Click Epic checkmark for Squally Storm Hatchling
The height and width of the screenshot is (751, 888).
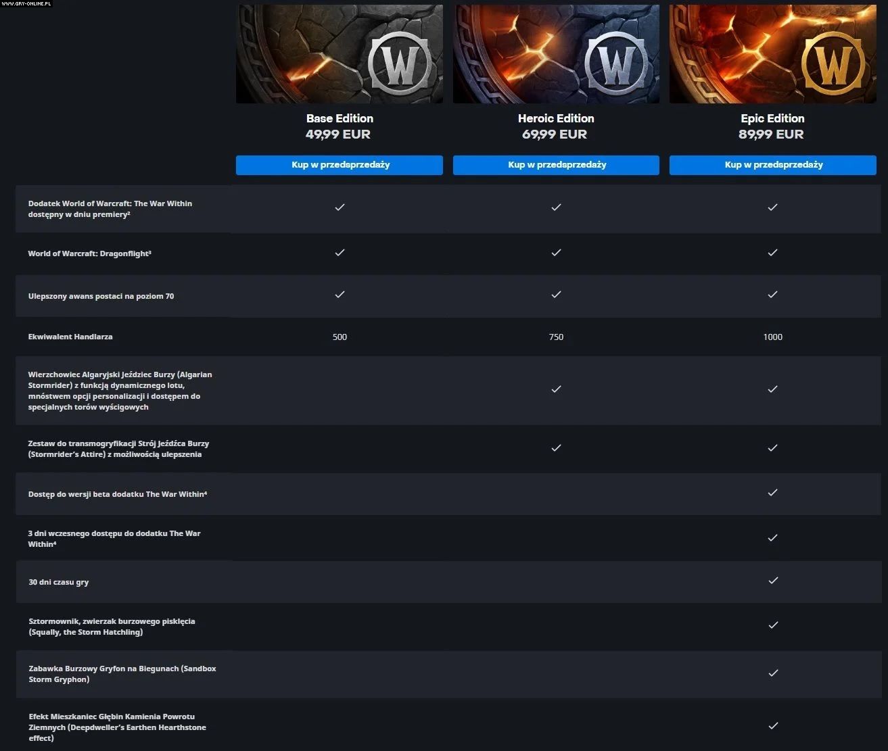tap(772, 625)
